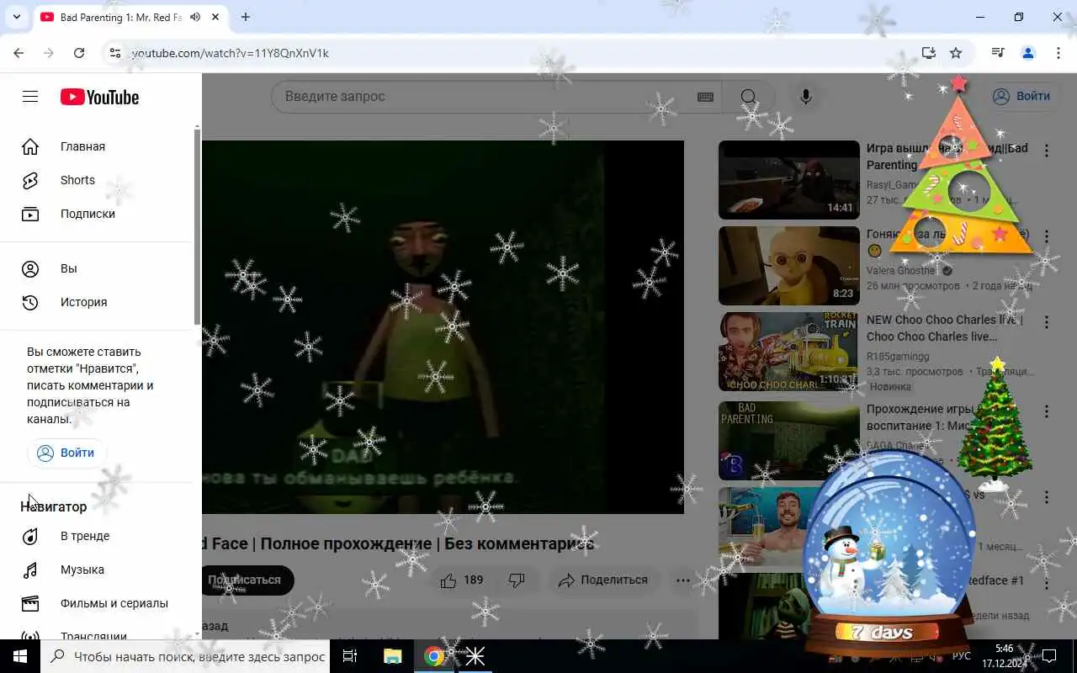Open options for Прохождение игры video
1077x673 pixels.
(x=1047, y=411)
